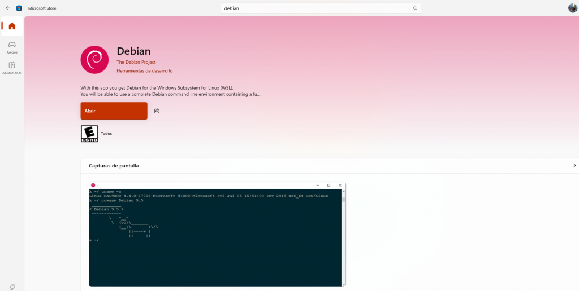Open The Debian Project publisher link

[x=136, y=62]
